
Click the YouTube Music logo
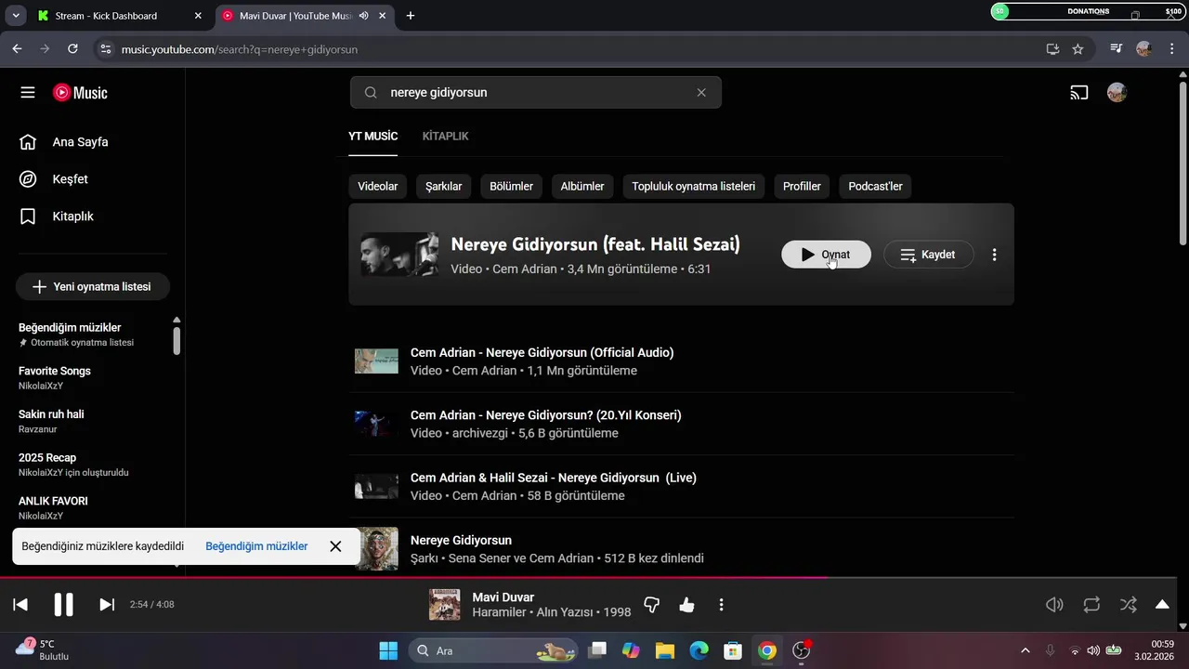80,93
